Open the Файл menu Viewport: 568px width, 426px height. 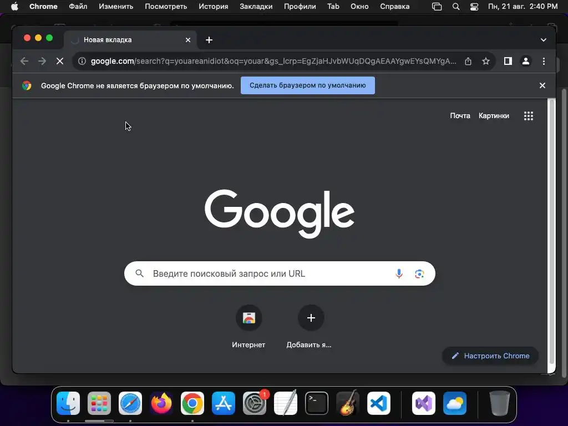point(78,7)
